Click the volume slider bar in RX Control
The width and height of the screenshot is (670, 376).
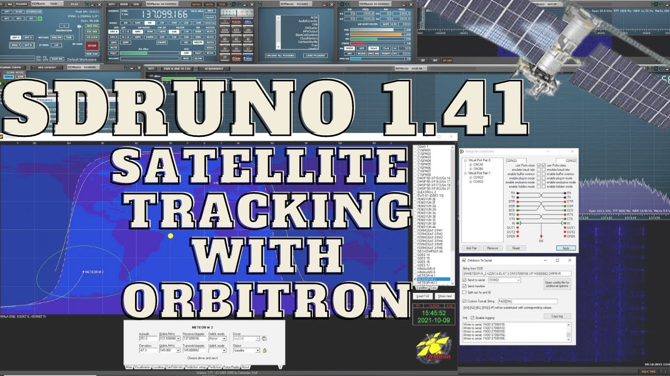click(x=150, y=58)
